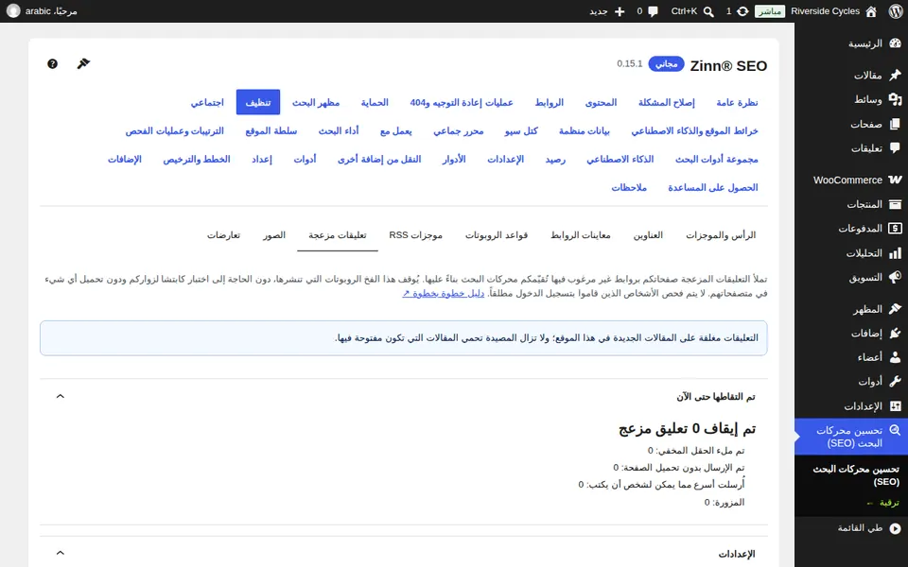This screenshot has width=908, height=567.
Task: Open عمليات إعادة التوجيه و404
Action: [462, 102]
